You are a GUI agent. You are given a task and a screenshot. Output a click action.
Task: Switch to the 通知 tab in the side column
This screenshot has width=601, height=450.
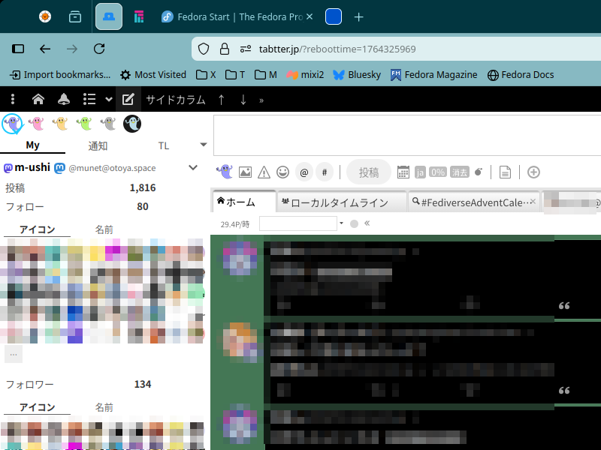pyautogui.click(x=98, y=145)
